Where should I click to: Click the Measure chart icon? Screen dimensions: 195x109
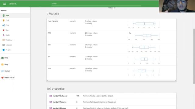[3, 45]
